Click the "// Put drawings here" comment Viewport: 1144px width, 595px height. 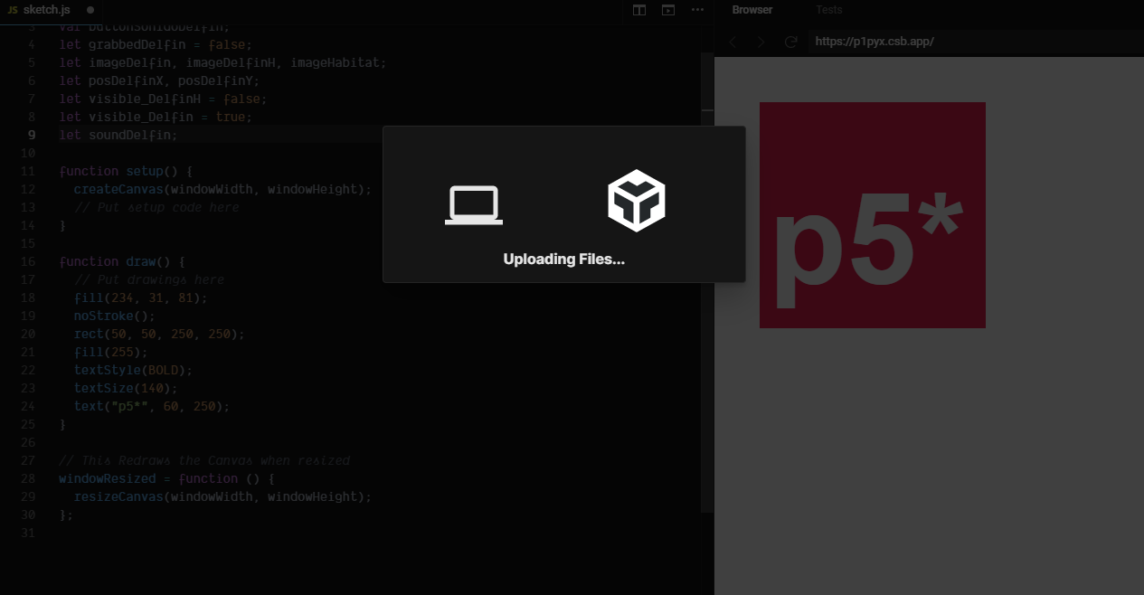point(148,279)
